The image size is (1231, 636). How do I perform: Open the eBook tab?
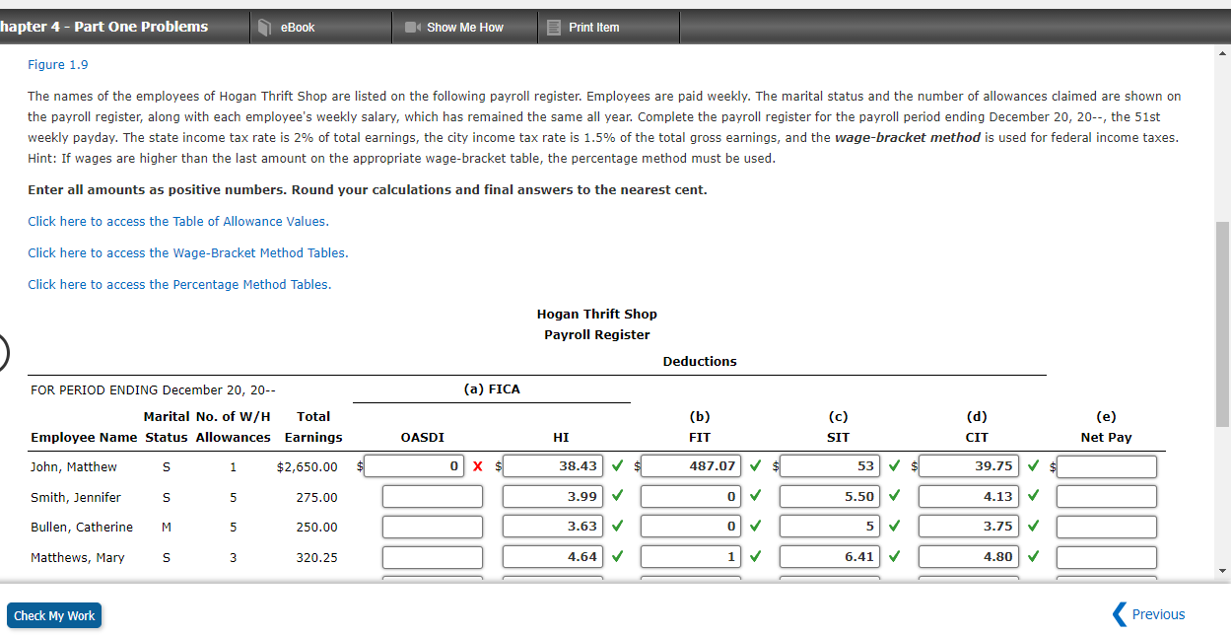[320, 27]
